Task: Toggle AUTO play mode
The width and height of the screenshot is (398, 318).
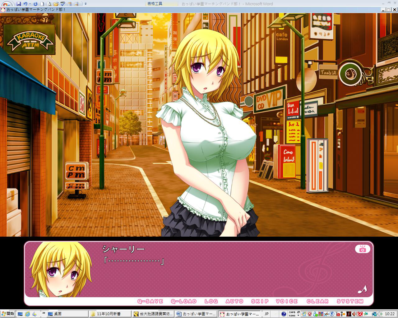Action: pos(234,301)
